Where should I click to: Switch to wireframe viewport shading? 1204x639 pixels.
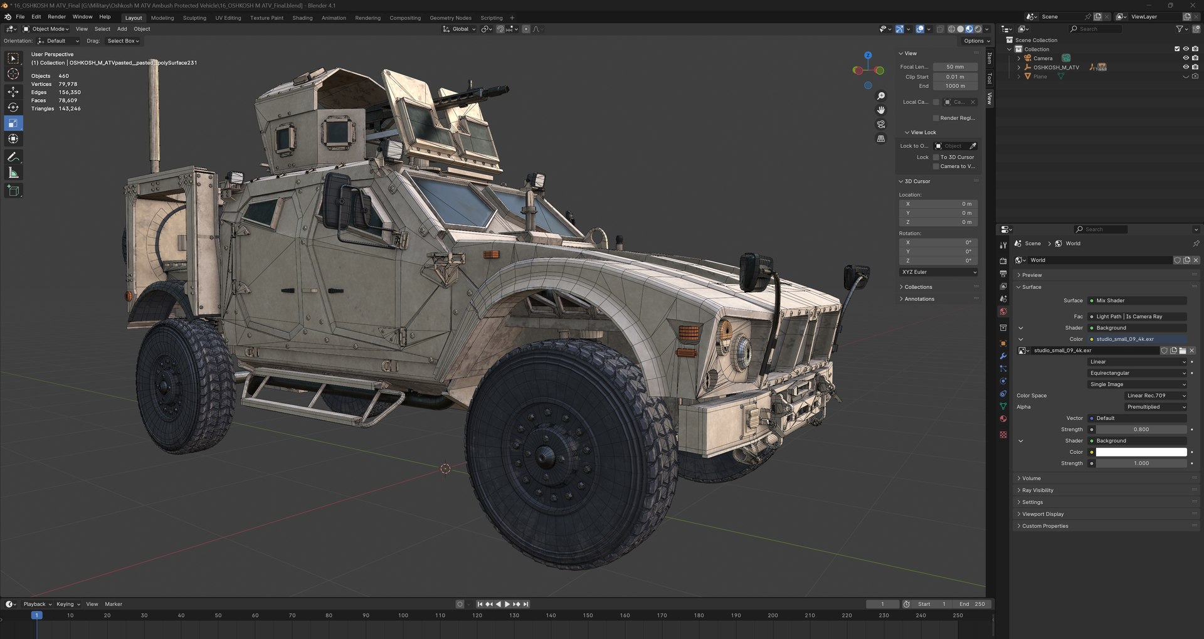(x=951, y=29)
